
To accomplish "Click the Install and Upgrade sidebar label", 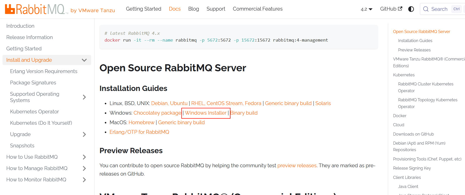I will 29,60.
